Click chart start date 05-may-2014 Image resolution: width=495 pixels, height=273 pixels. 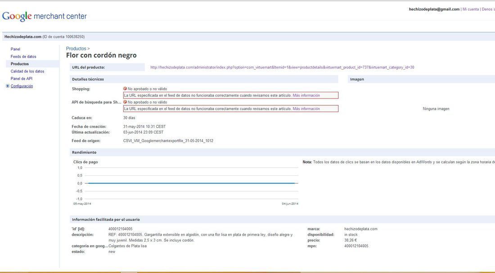(x=82, y=204)
